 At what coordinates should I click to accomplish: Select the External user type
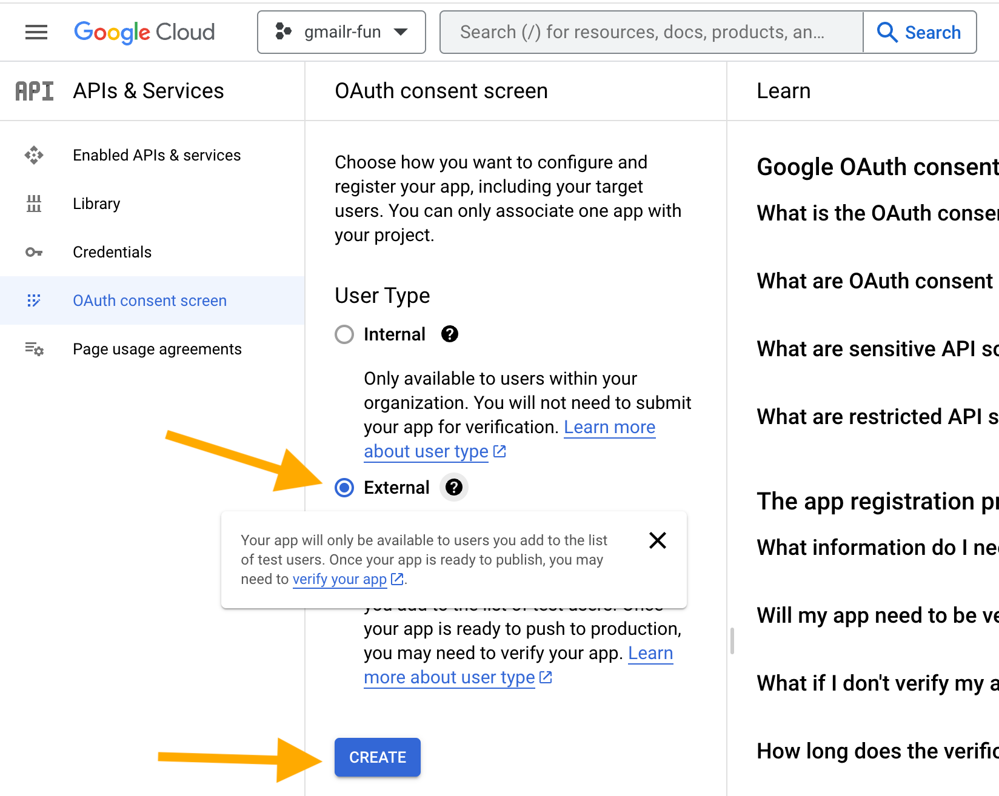(x=344, y=488)
